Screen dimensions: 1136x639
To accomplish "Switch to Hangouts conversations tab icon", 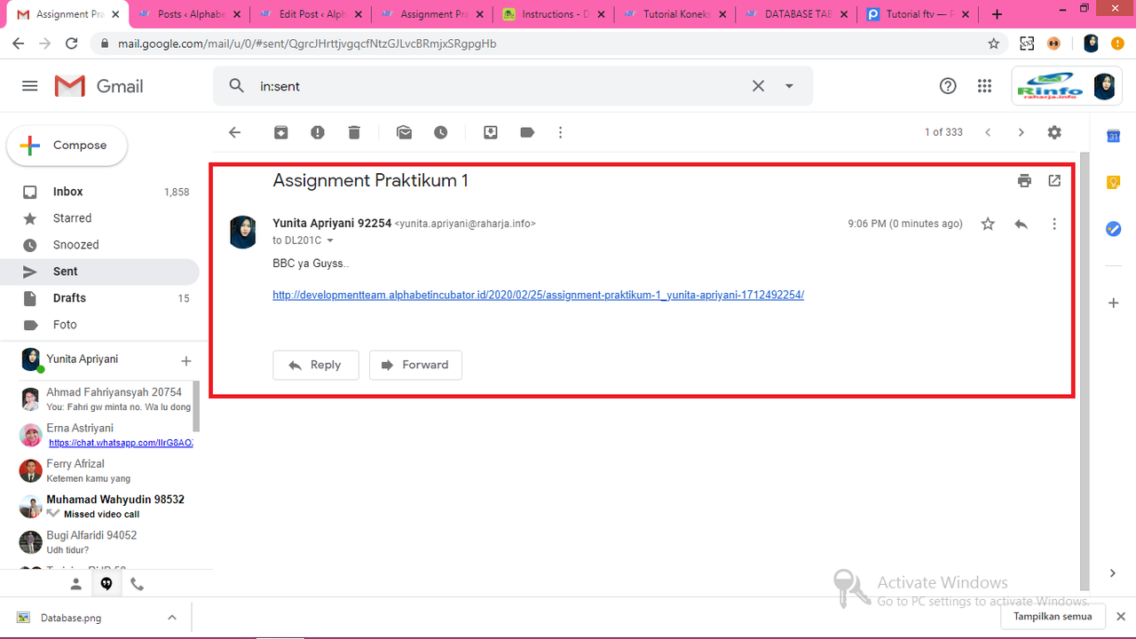I will tap(106, 584).
